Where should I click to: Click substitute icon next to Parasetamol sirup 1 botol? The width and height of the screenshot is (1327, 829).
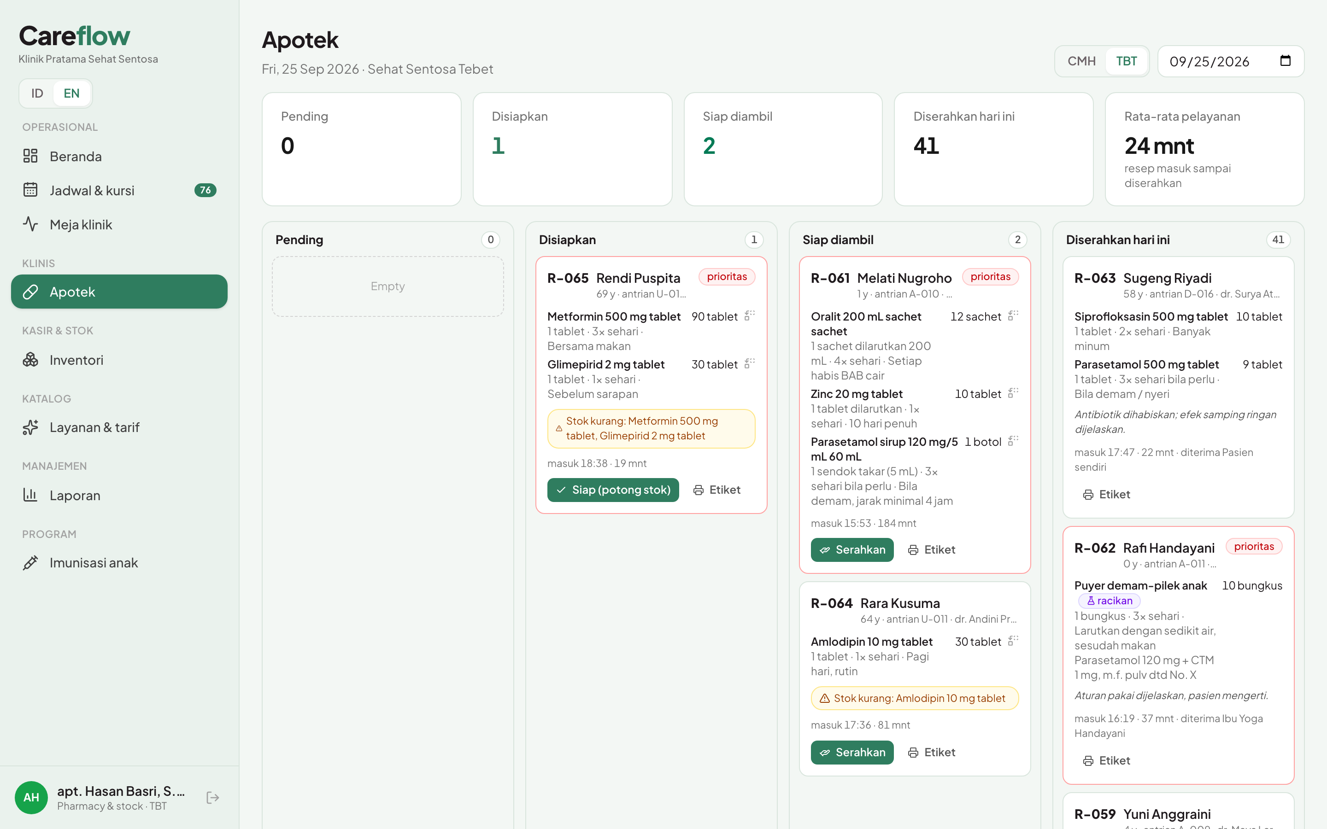1013,440
